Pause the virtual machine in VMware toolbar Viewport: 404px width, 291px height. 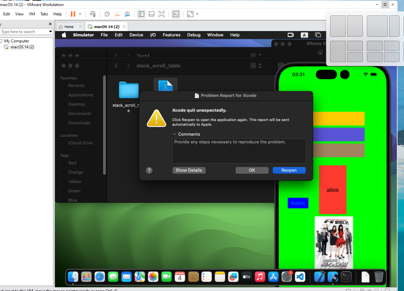click(73, 14)
